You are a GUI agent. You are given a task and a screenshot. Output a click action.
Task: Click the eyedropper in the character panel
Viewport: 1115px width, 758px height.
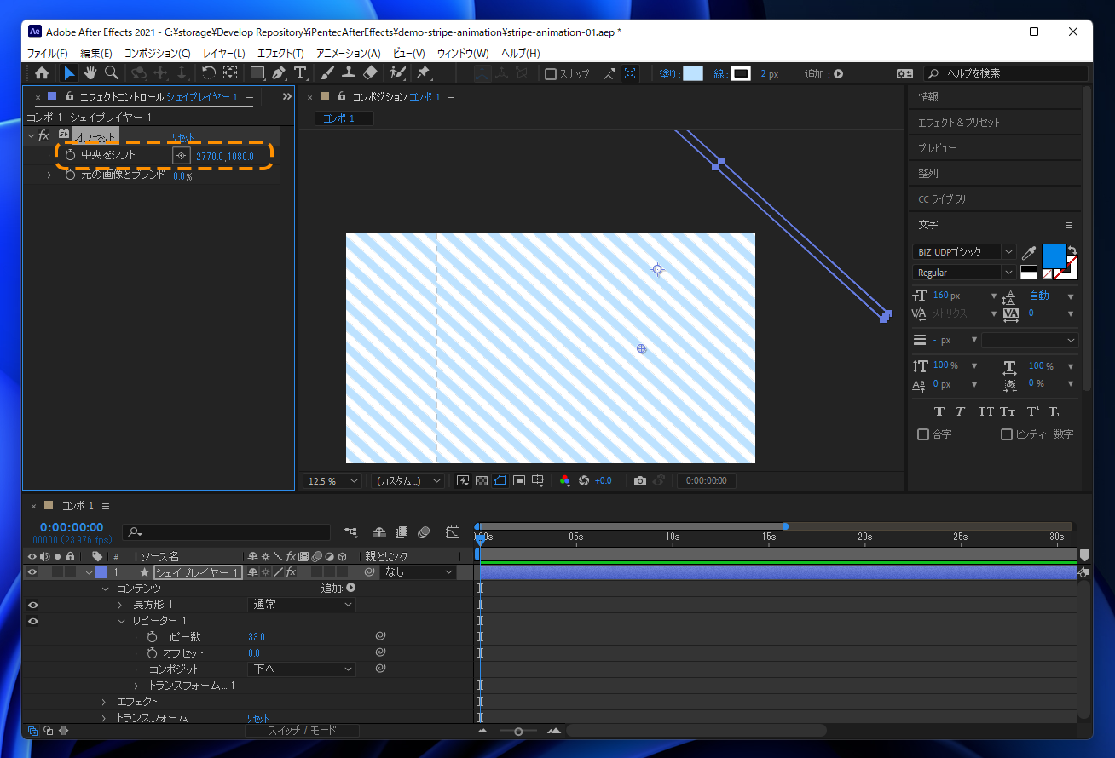point(1029,253)
